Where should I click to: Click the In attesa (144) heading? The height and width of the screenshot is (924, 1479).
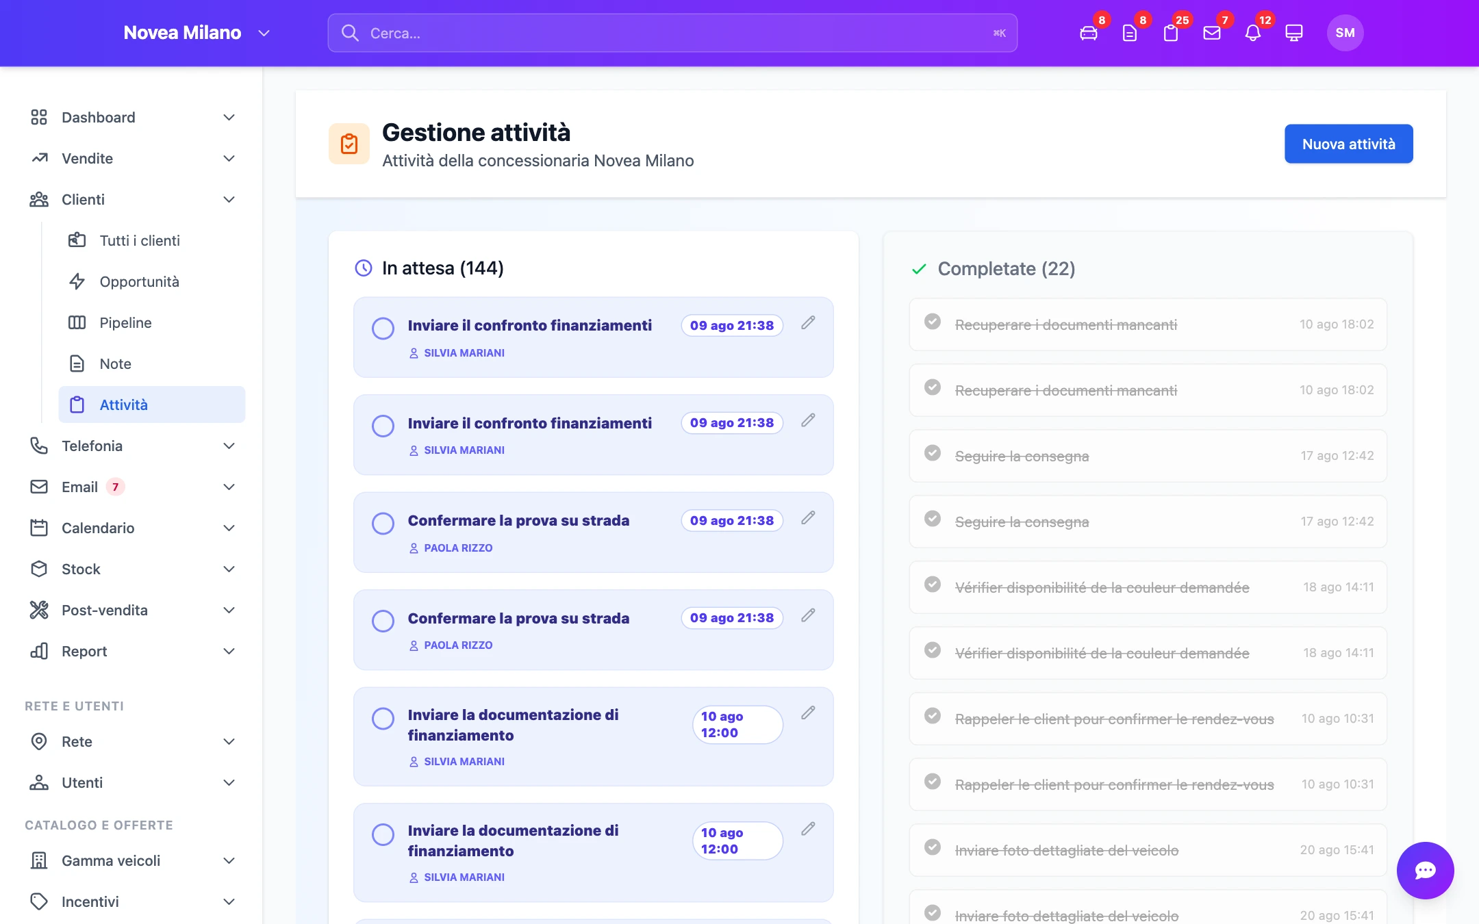(x=442, y=268)
